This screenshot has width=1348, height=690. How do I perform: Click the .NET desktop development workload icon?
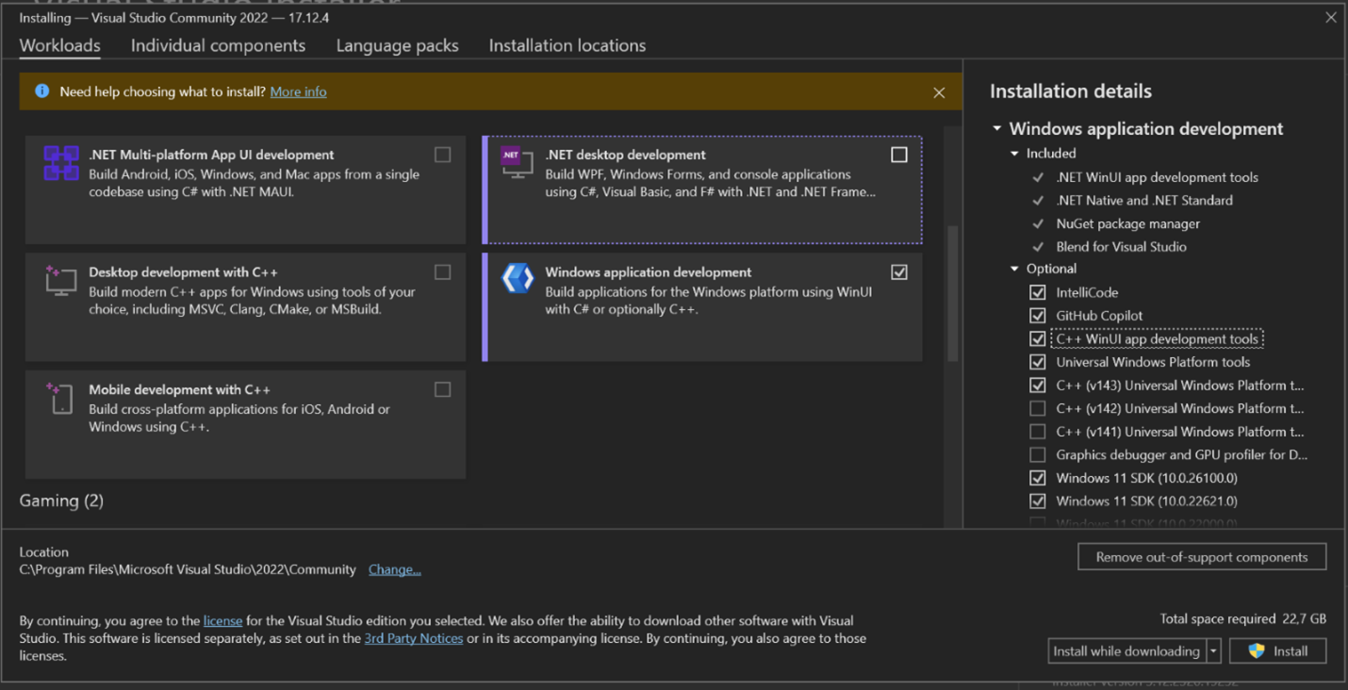[x=517, y=163]
